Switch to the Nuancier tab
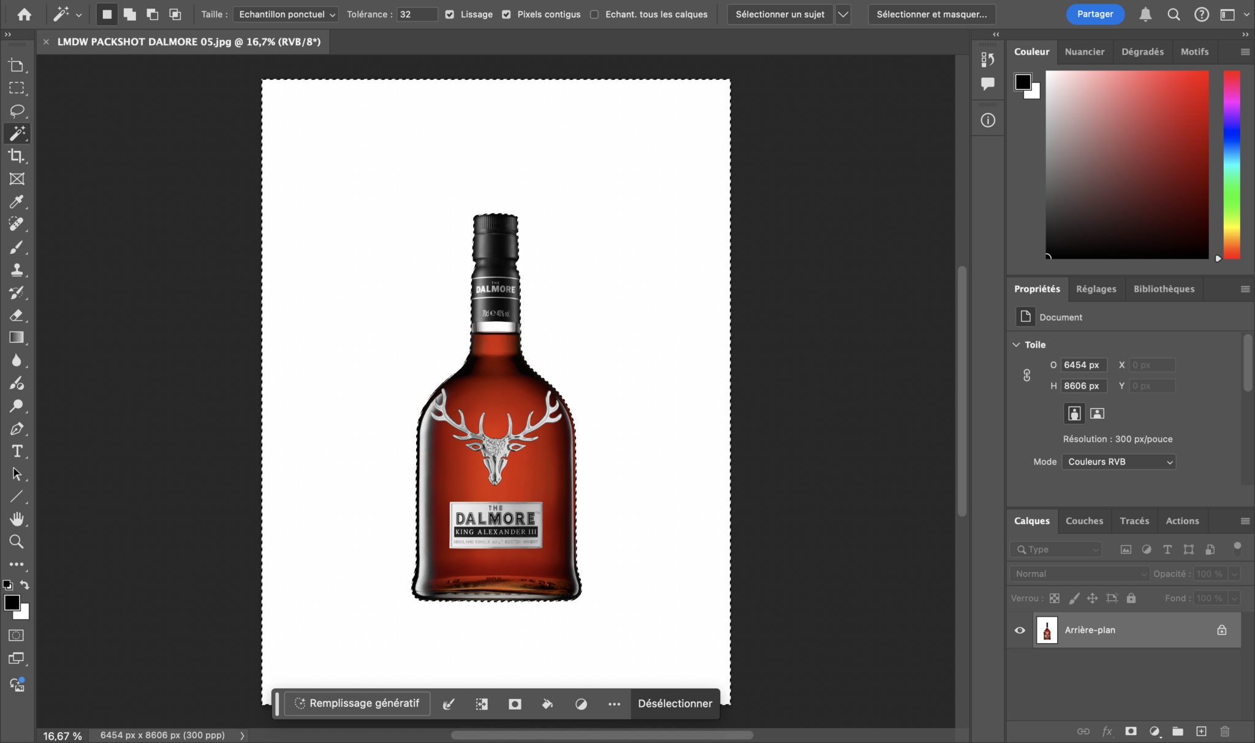This screenshot has height=743, width=1255. coord(1084,52)
